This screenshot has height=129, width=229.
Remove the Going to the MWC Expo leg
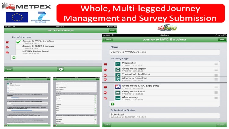(x=105, y=87)
